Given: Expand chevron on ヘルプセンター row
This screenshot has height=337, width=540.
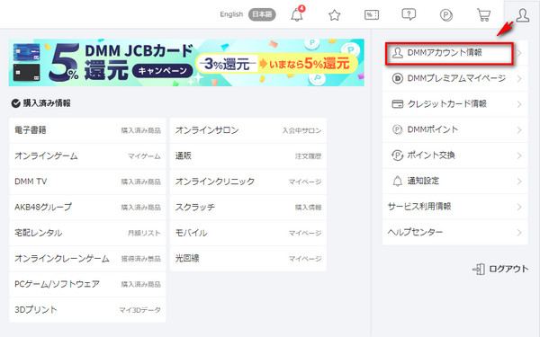Looking at the screenshot, I should (x=519, y=233).
